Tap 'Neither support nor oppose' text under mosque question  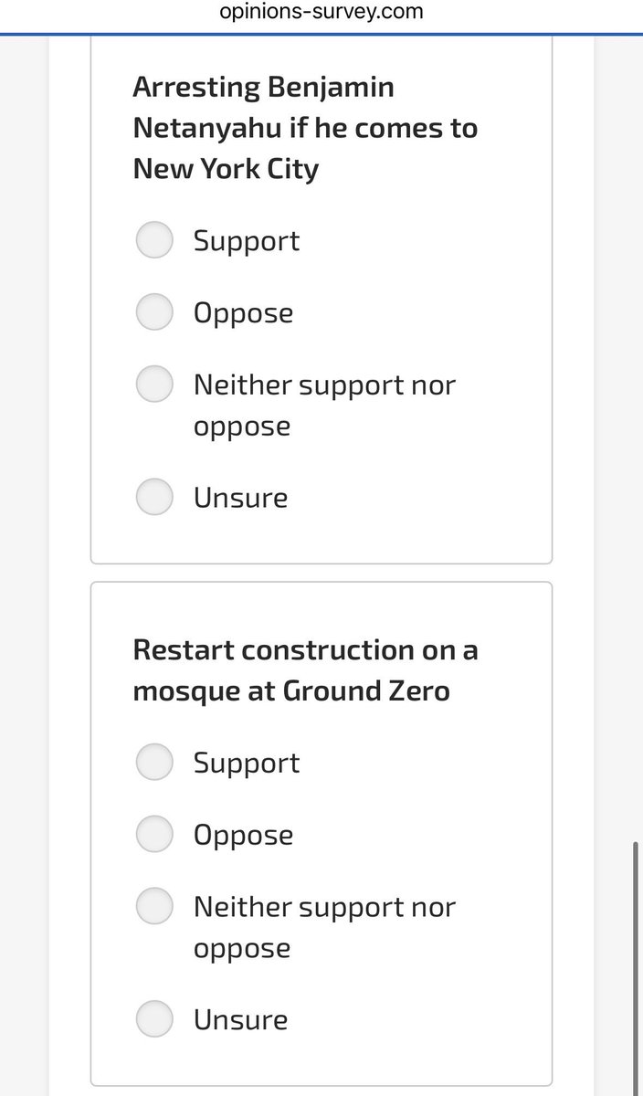(323, 926)
